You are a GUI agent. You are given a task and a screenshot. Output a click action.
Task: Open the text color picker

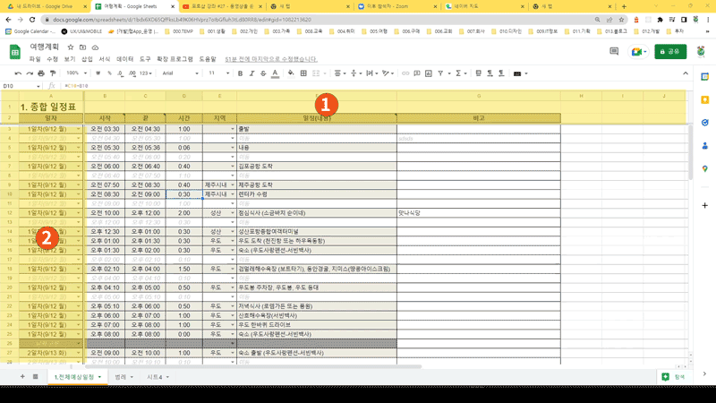(x=275, y=73)
